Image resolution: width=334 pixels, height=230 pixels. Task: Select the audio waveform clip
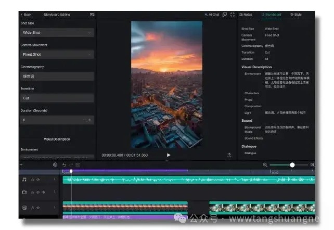point(189,180)
